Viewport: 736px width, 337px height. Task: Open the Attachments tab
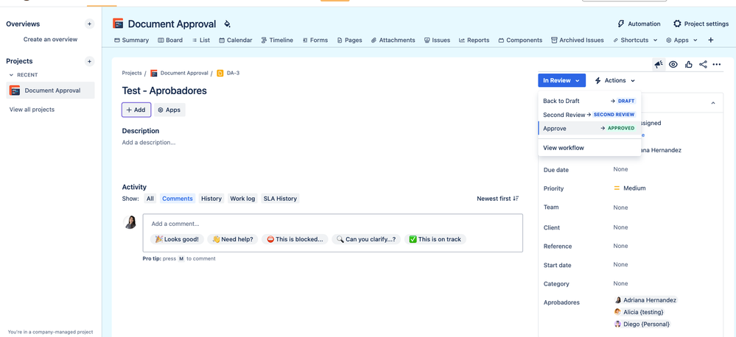click(393, 40)
